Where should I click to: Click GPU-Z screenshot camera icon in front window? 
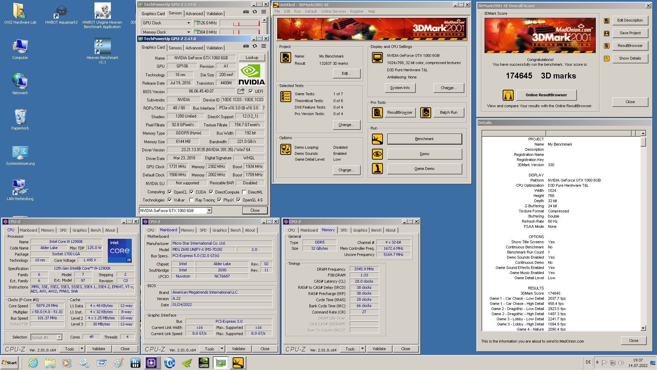246,46
